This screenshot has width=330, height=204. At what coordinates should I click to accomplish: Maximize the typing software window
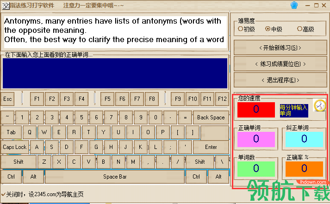(x=316, y=6)
